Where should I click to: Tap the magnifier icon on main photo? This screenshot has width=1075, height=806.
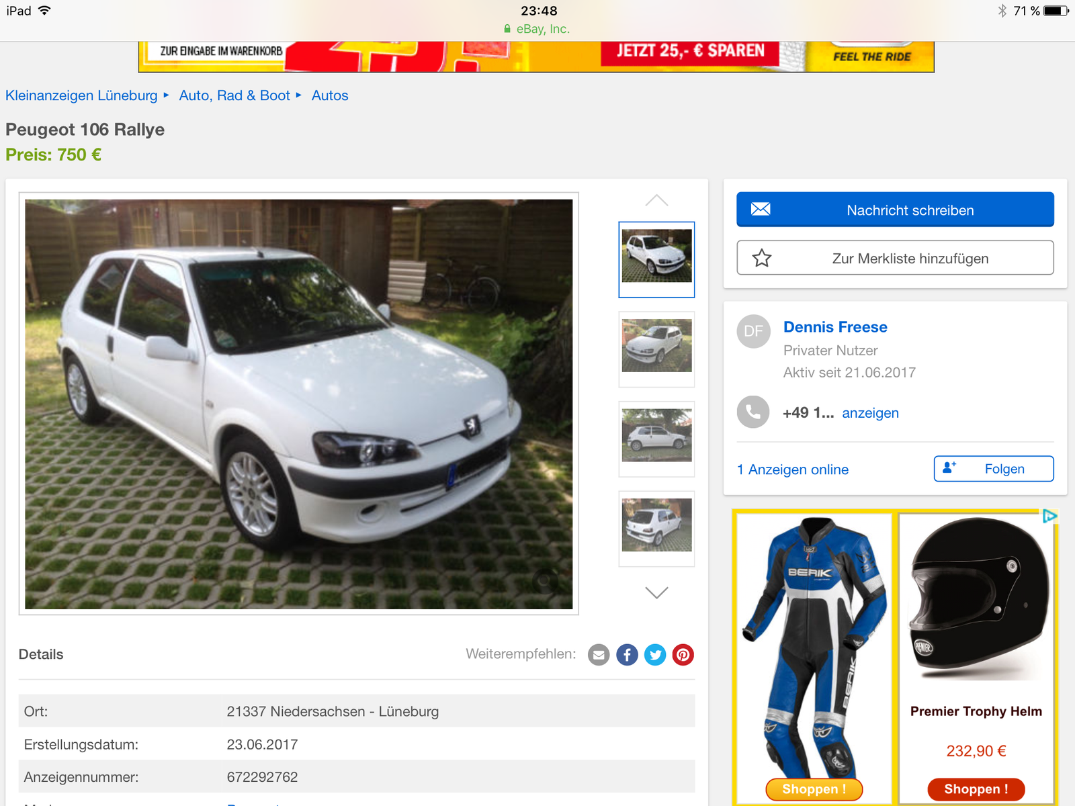click(x=545, y=581)
